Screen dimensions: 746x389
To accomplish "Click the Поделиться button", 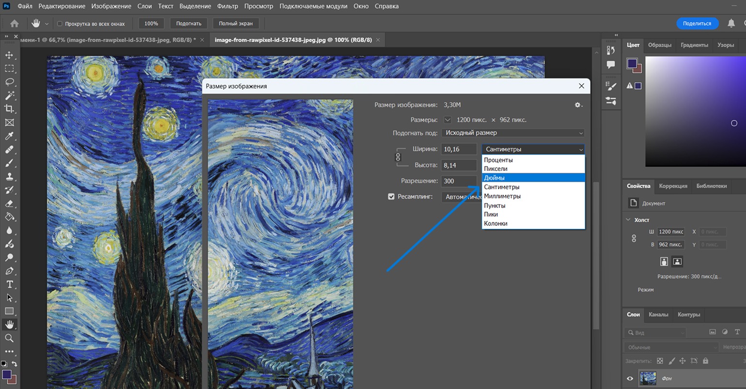I will [697, 23].
